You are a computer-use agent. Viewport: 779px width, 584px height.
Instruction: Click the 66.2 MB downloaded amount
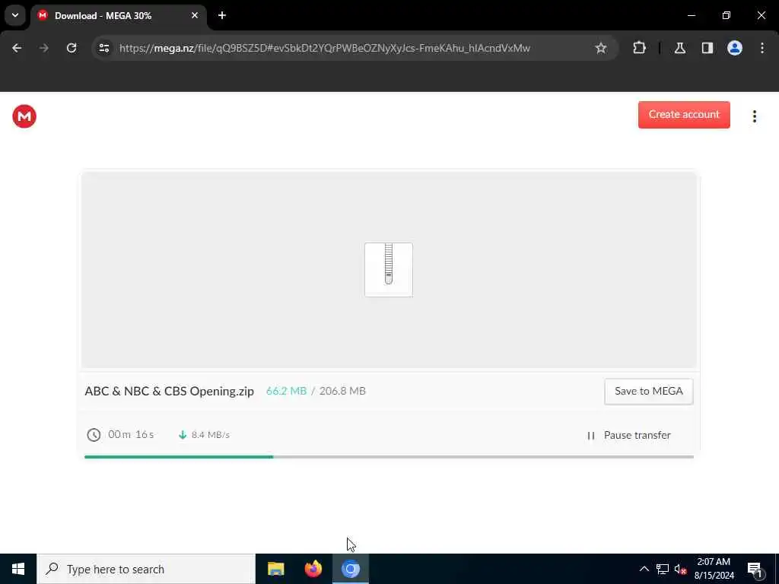(286, 391)
